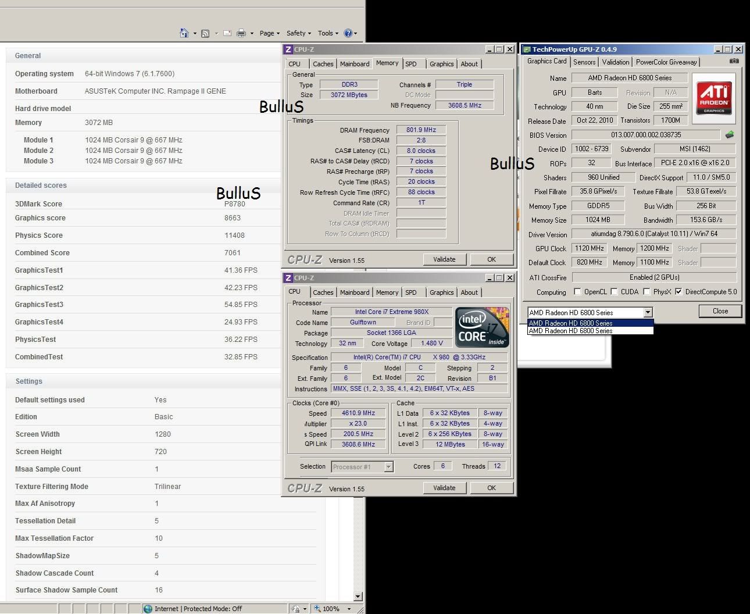750x614 pixels.
Task: Click the RSS feeds icon in browser toolbar
Action: click(205, 34)
